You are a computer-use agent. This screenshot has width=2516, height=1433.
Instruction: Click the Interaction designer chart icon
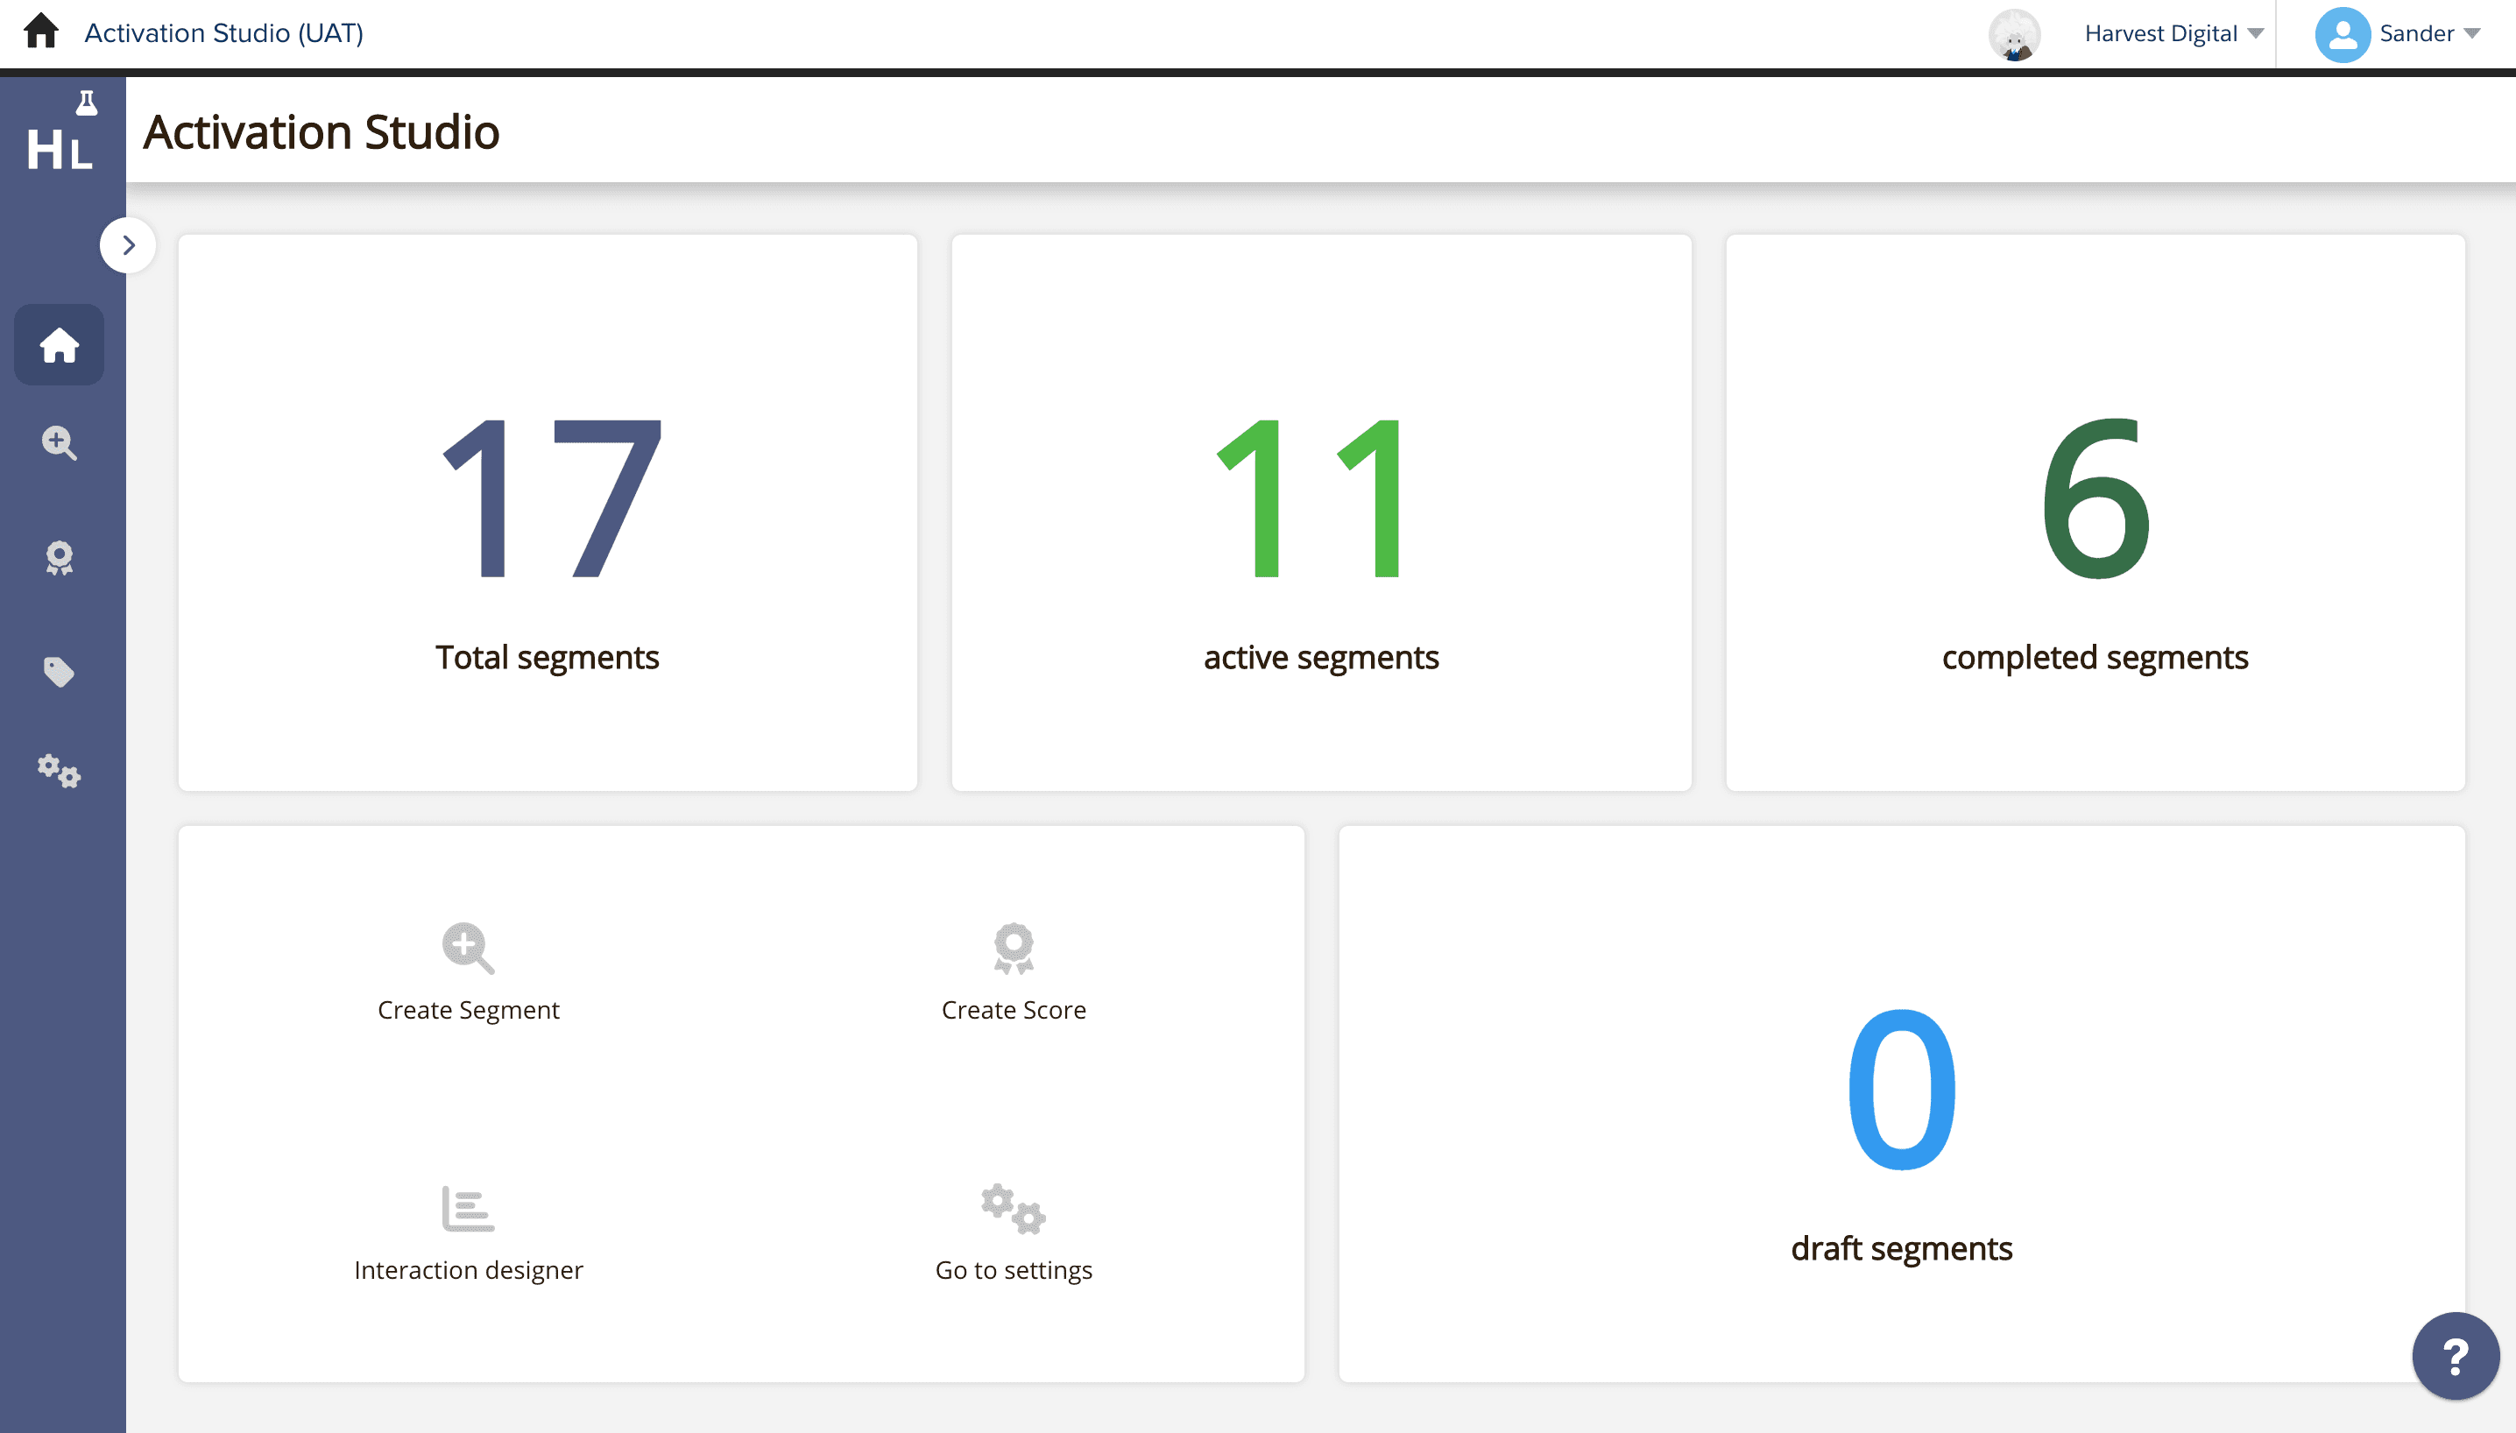468,1209
